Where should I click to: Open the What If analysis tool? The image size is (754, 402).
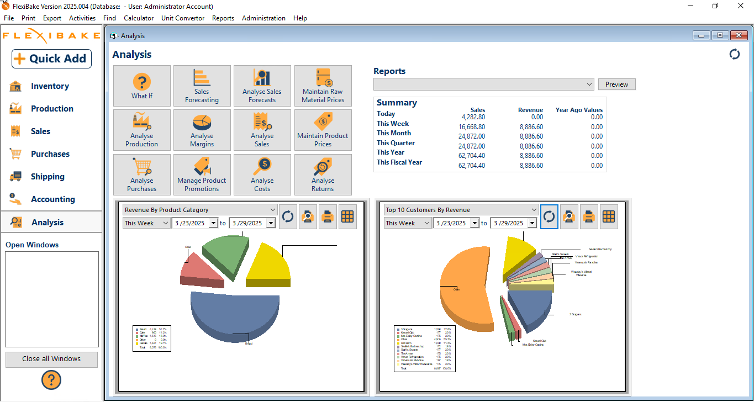tap(142, 86)
